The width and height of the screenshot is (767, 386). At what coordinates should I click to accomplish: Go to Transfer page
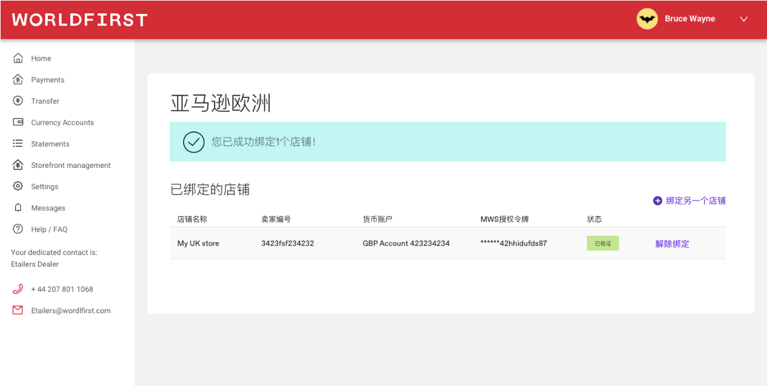(x=45, y=101)
